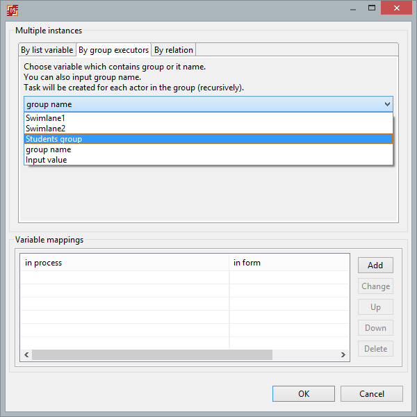This screenshot has height=417, width=417.
Task: Select the Input value option
Action: click(46, 160)
